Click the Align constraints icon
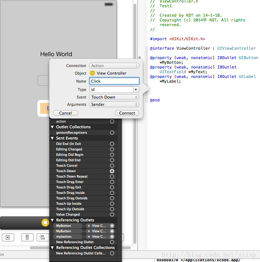 [42, 237]
